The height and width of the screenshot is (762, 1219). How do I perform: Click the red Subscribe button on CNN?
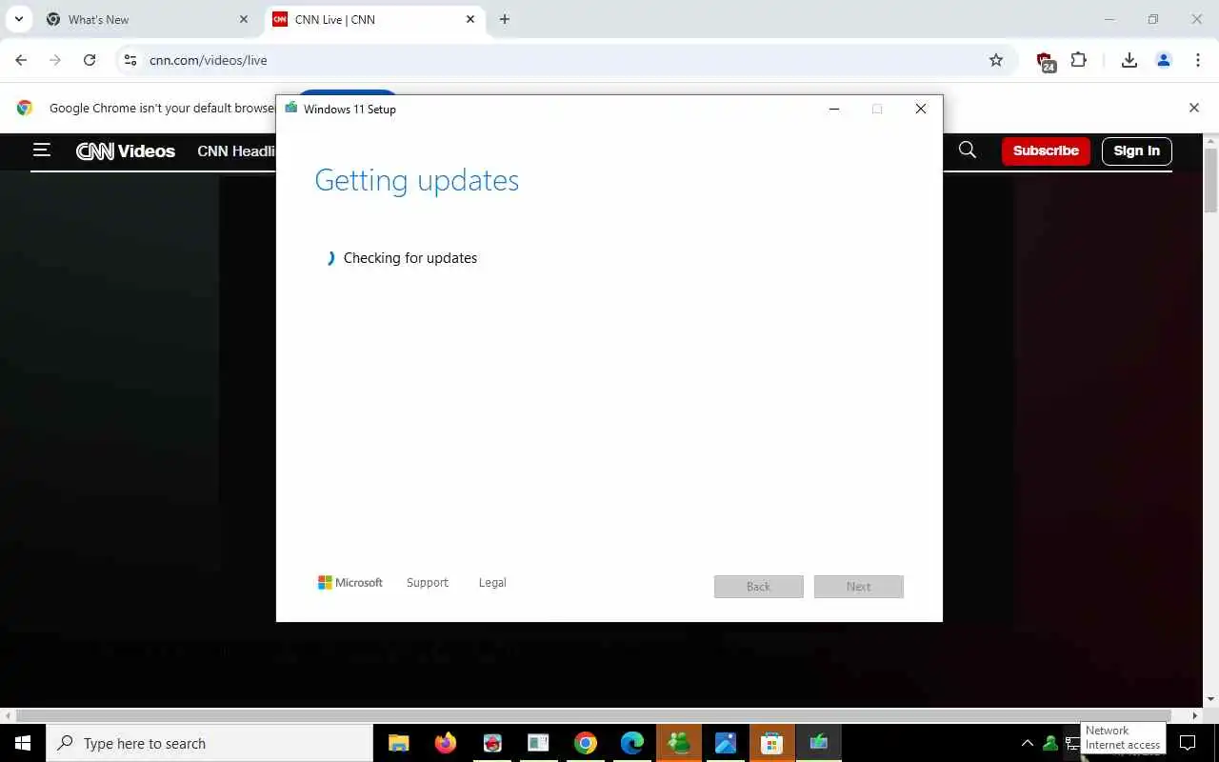pyautogui.click(x=1046, y=150)
